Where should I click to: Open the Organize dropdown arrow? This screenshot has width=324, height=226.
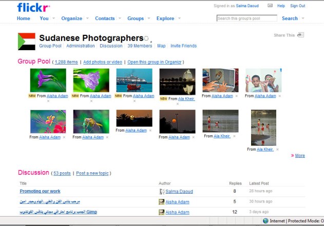[x=88, y=18]
